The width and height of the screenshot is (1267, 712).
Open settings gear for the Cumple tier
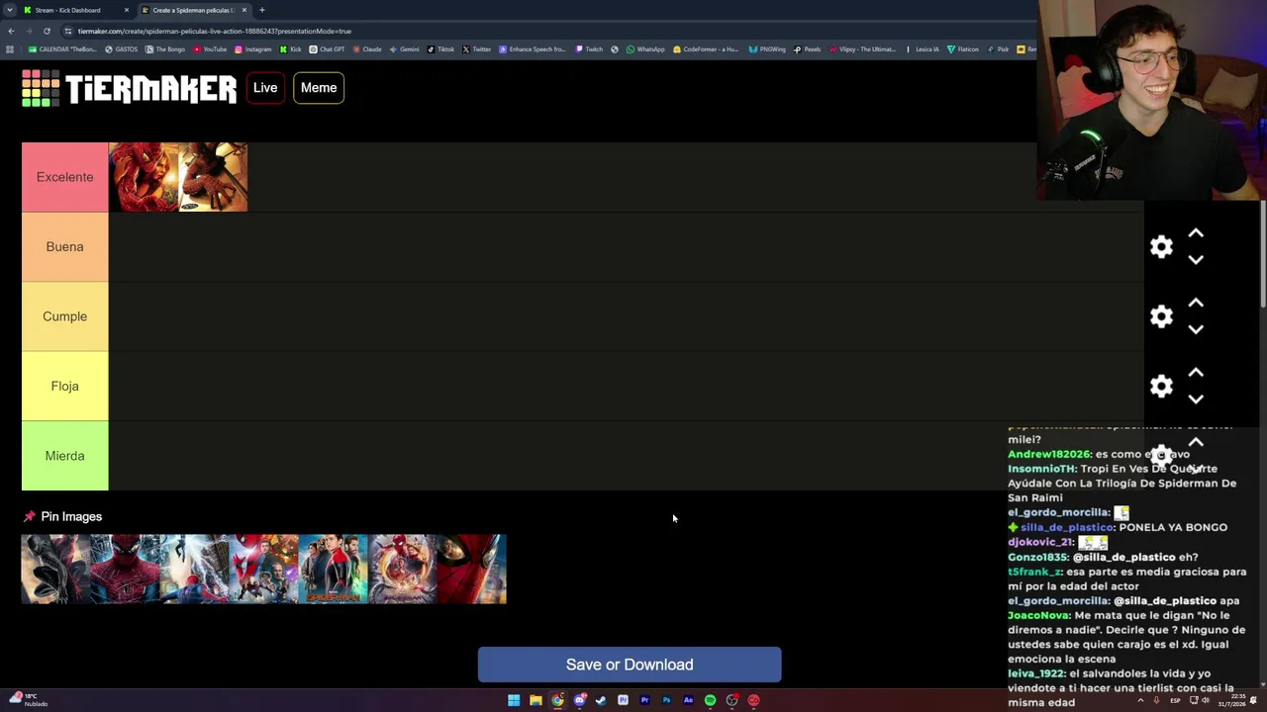pos(1161,316)
